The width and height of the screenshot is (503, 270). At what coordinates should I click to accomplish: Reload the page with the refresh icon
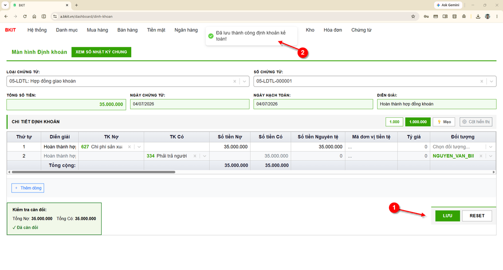click(25, 16)
